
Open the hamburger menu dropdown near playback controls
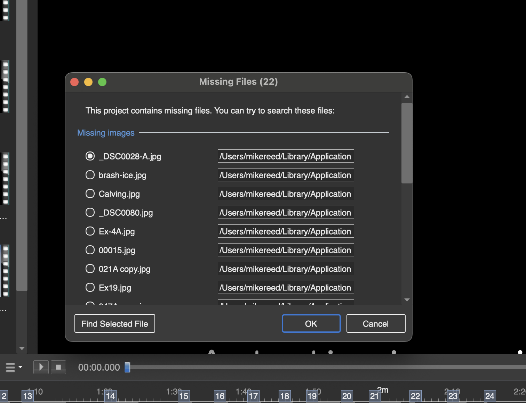click(14, 367)
